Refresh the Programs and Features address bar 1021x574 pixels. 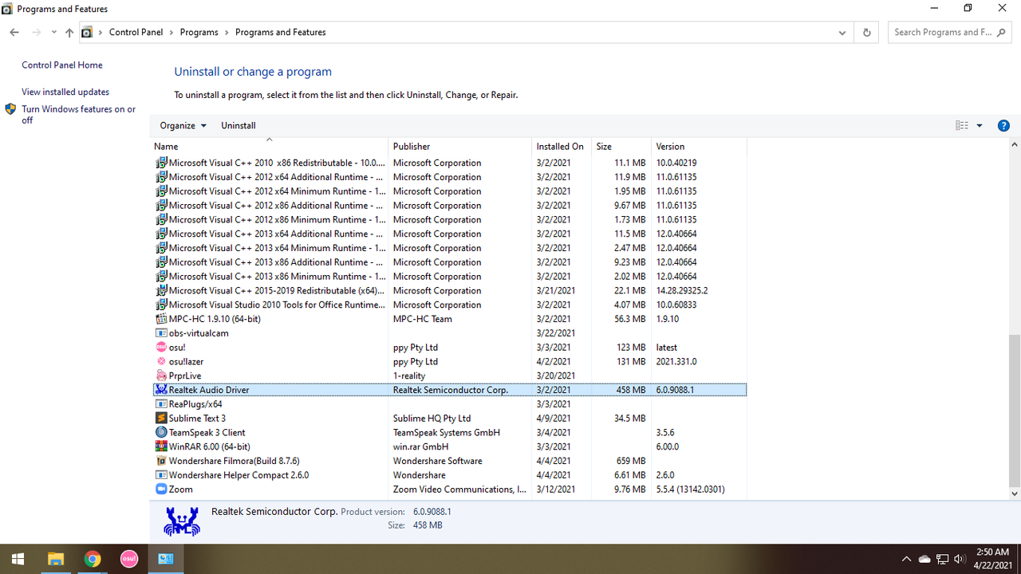[867, 33]
